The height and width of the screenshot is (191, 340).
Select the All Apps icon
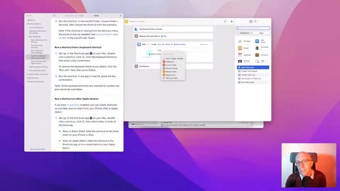[240, 41]
